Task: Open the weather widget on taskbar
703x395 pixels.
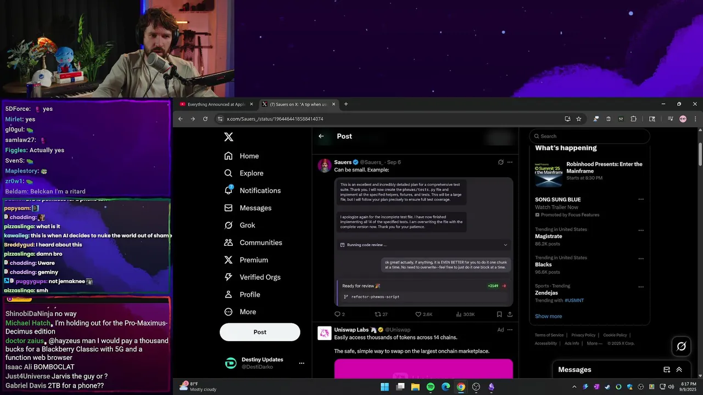Action: (x=199, y=387)
